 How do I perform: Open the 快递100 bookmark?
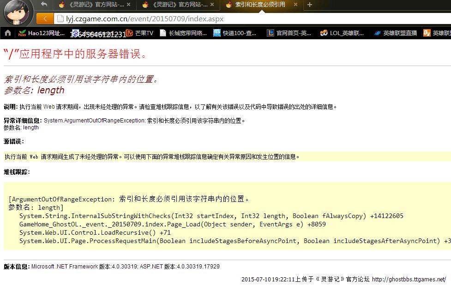pyautogui.click(x=235, y=33)
